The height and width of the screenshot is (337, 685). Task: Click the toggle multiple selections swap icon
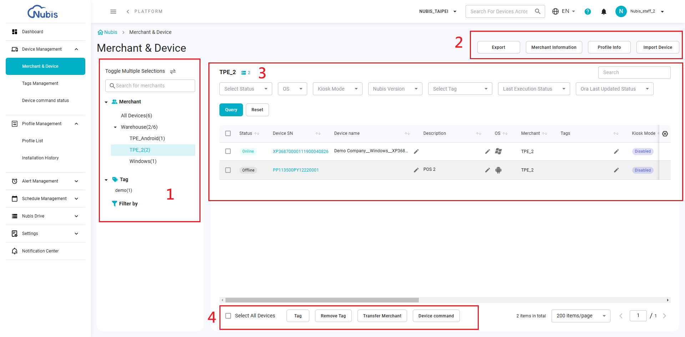pyautogui.click(x=173, y=71)
